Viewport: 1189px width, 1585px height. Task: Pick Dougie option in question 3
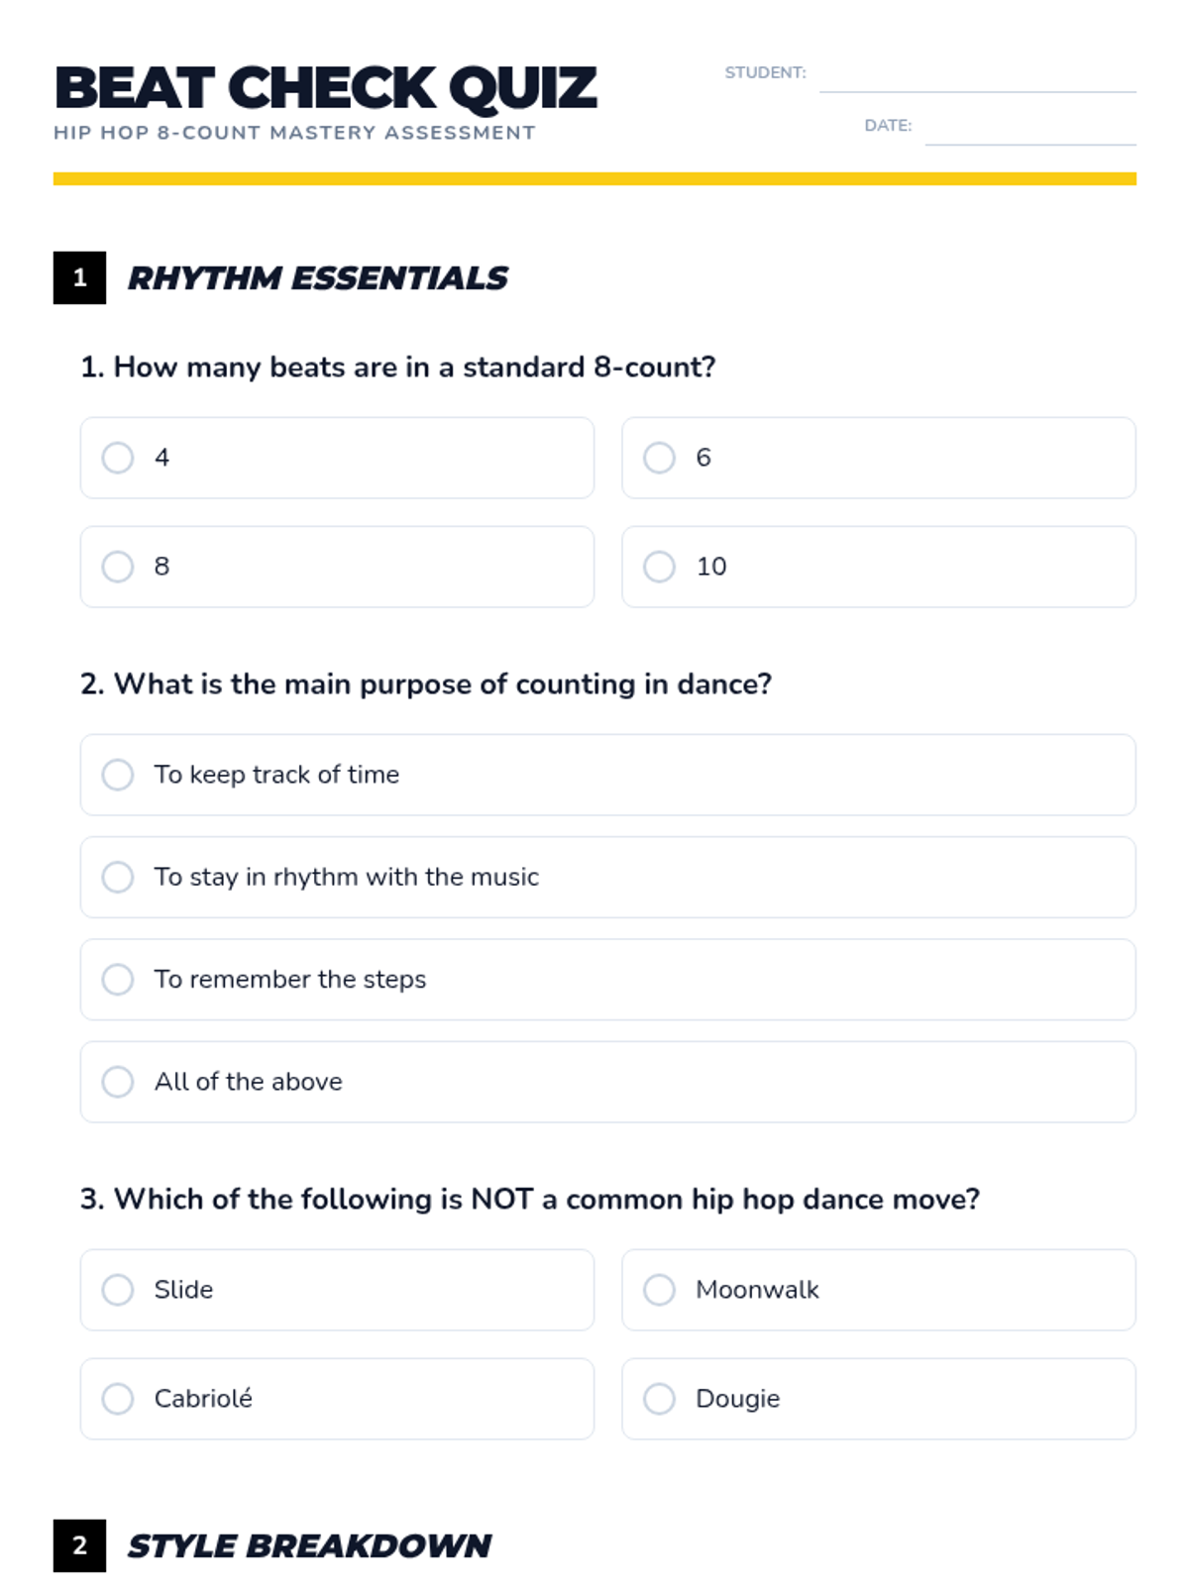click(x=879, y=1399)
